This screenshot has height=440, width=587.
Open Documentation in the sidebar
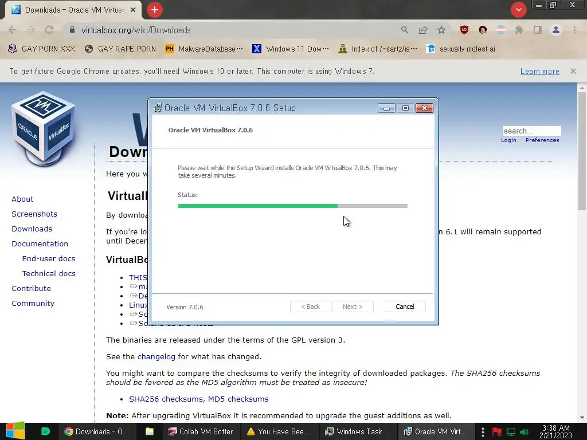point(40,243)
